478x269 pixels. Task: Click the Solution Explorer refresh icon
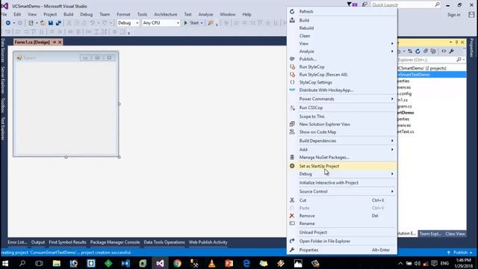(x=418, y=52)
